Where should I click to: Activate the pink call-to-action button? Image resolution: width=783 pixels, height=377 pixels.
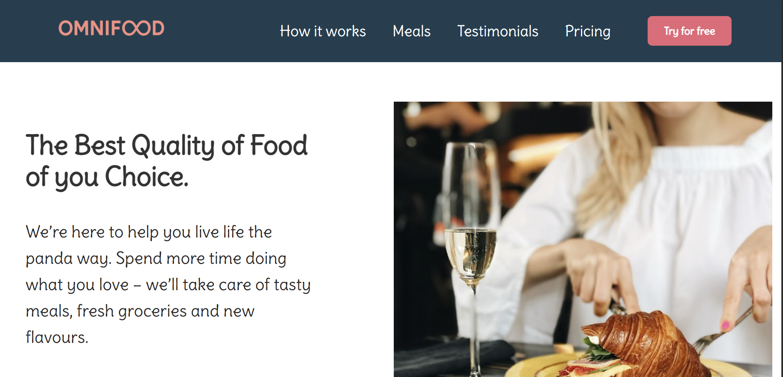click(689, 30)
